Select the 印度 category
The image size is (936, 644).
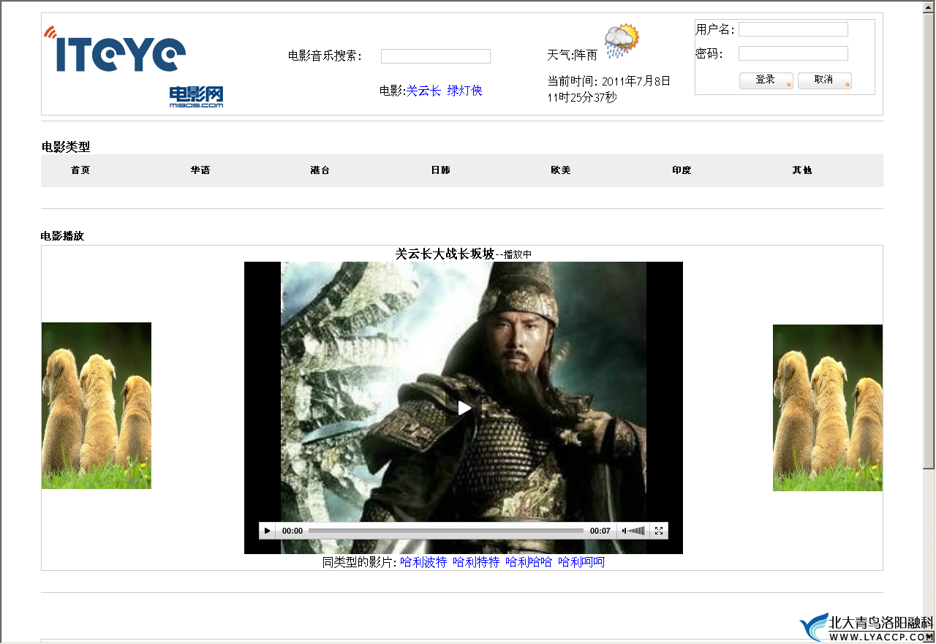pyautogui.click(x=682, y=170)
